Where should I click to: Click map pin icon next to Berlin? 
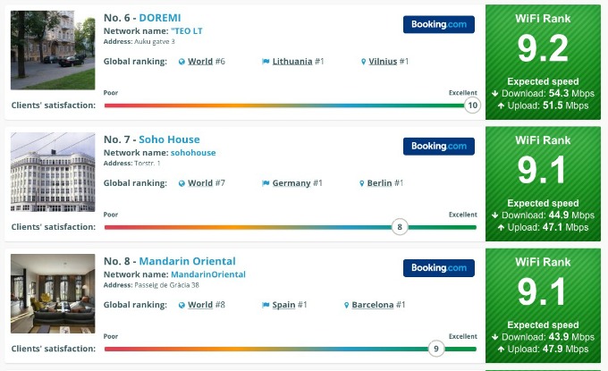(362, 183)
